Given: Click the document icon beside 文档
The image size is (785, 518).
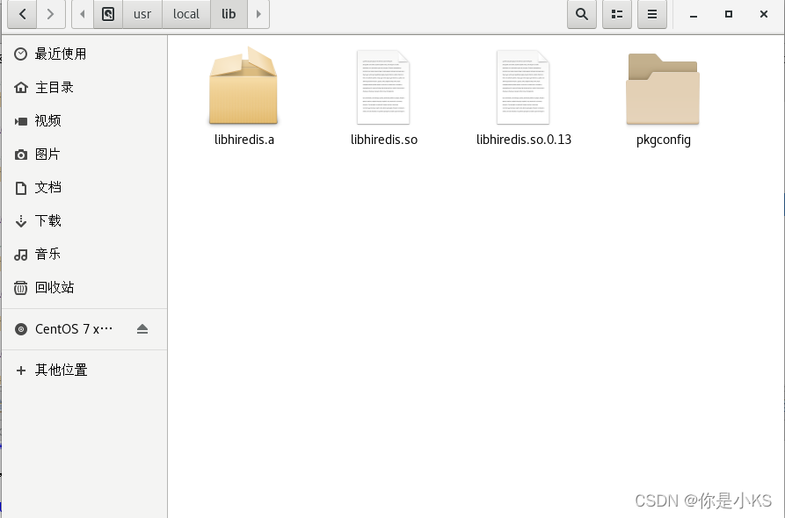Looking at the screenshot, I should tap(21, 188).
